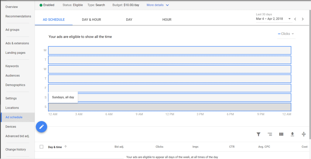Expand More details chevron
Screen dimensions: 311x159
click(167, 5)
